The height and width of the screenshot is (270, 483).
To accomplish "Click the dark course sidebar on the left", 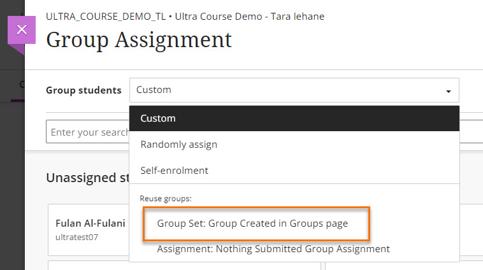I will coord(11,178).
